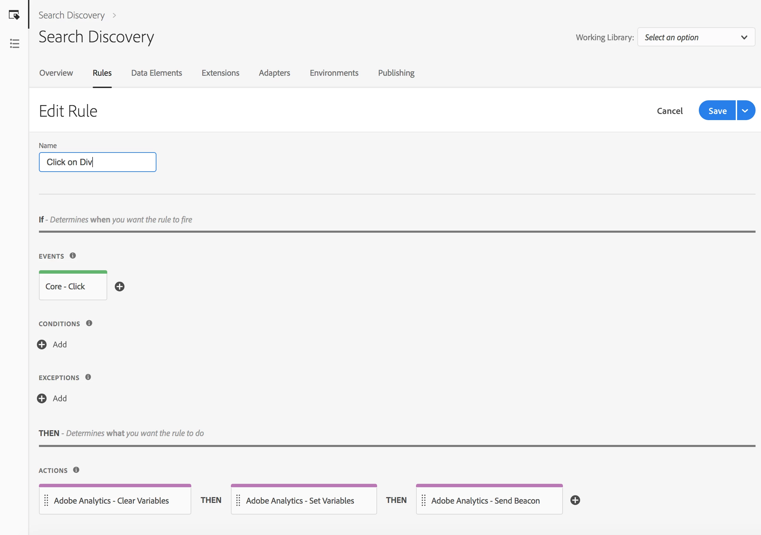Click the Events info icon
Screen dimensions: 761x535
point(73,256)
